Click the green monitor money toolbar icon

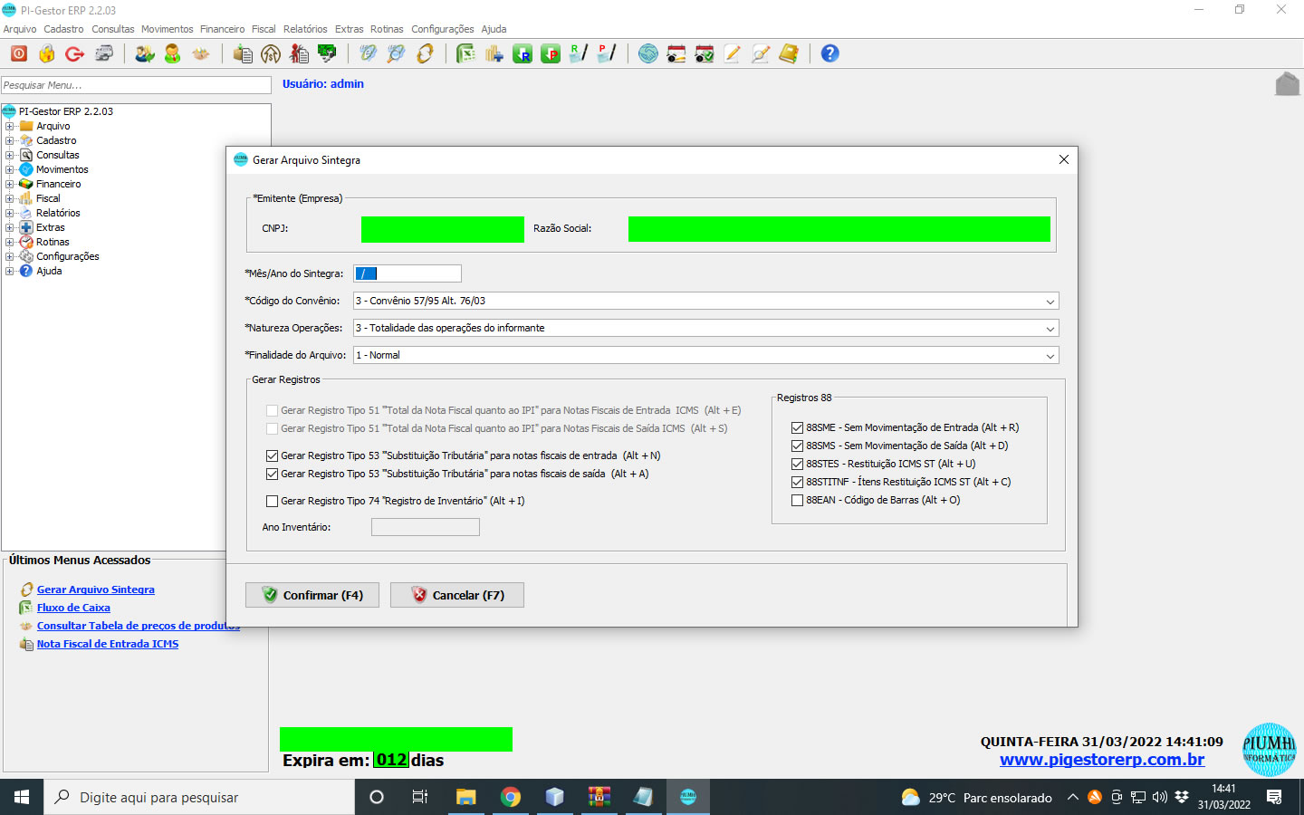tap(327, 53)
